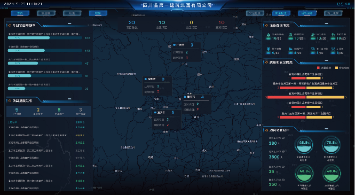
Task: Click the first attendance progress bar showing 612
Action: [x=45, y=38]
